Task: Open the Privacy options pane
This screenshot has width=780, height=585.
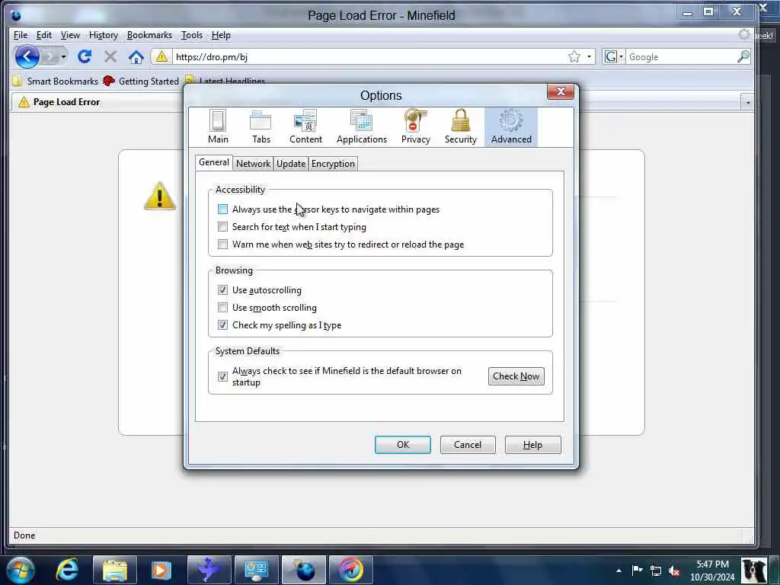Action: [x=415, y=127]
